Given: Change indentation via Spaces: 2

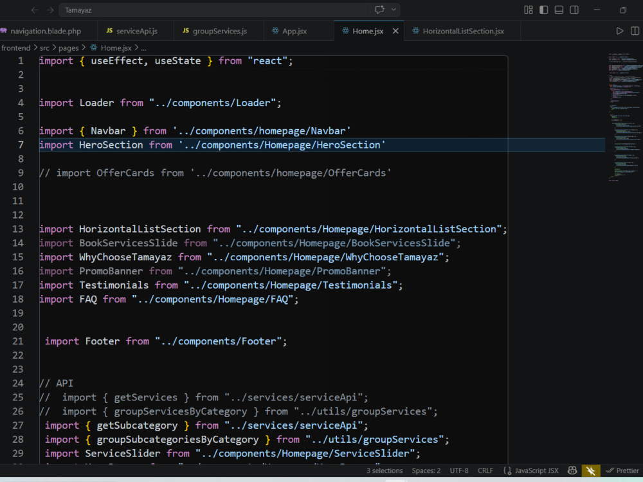Looking at the screenshot, I should [426, 470].
